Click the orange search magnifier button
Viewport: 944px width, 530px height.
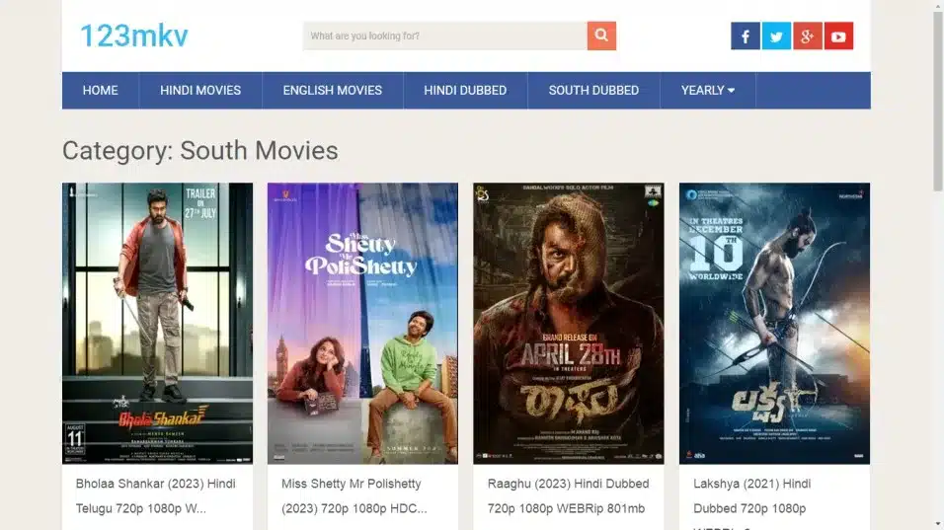pos(601,36)
